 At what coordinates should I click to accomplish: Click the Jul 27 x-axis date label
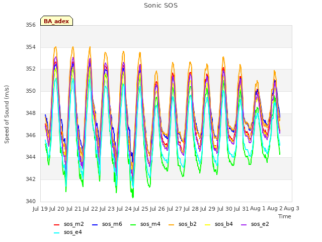point(175,209)
